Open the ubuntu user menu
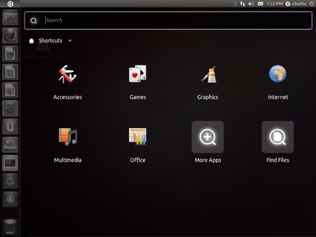Viewport: 316px width, 237px height. click(x=296, y=4)
